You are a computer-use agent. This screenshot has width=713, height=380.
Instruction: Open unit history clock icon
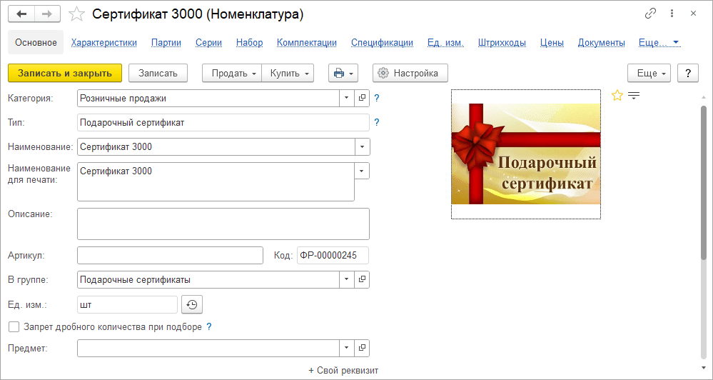click(192, 305)
